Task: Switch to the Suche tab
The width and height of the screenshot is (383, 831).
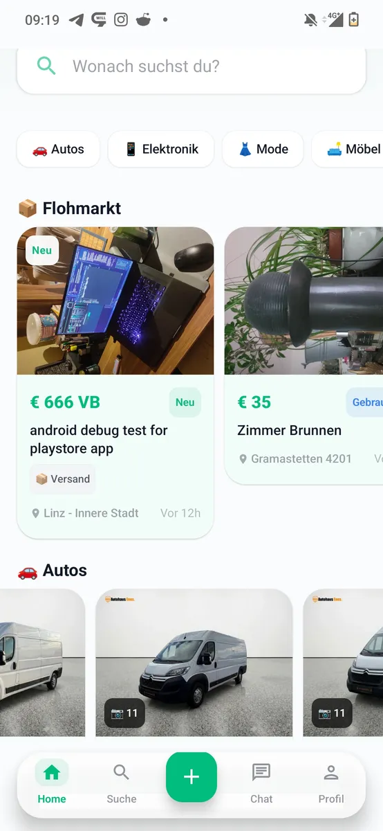Action: [x=122, y=783]
